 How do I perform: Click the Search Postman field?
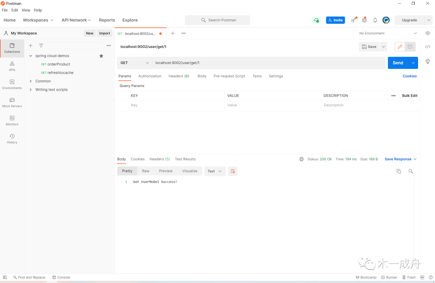(217, 20)
